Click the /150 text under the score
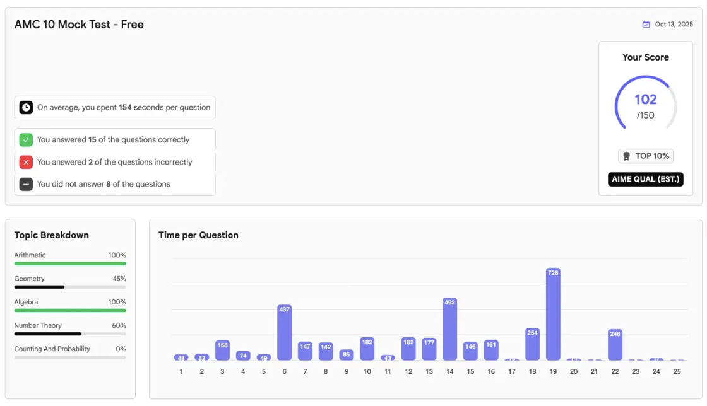Image resolution: width=707 pixels, height=406 pixels. [x=645, y=115]
